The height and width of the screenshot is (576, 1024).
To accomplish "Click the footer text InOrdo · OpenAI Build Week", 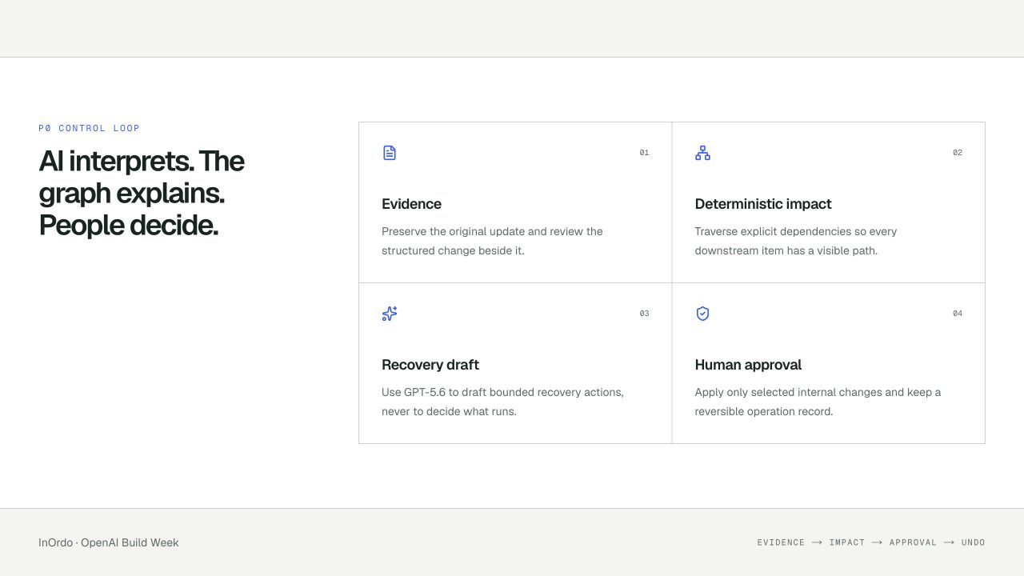I will (109, 542).
